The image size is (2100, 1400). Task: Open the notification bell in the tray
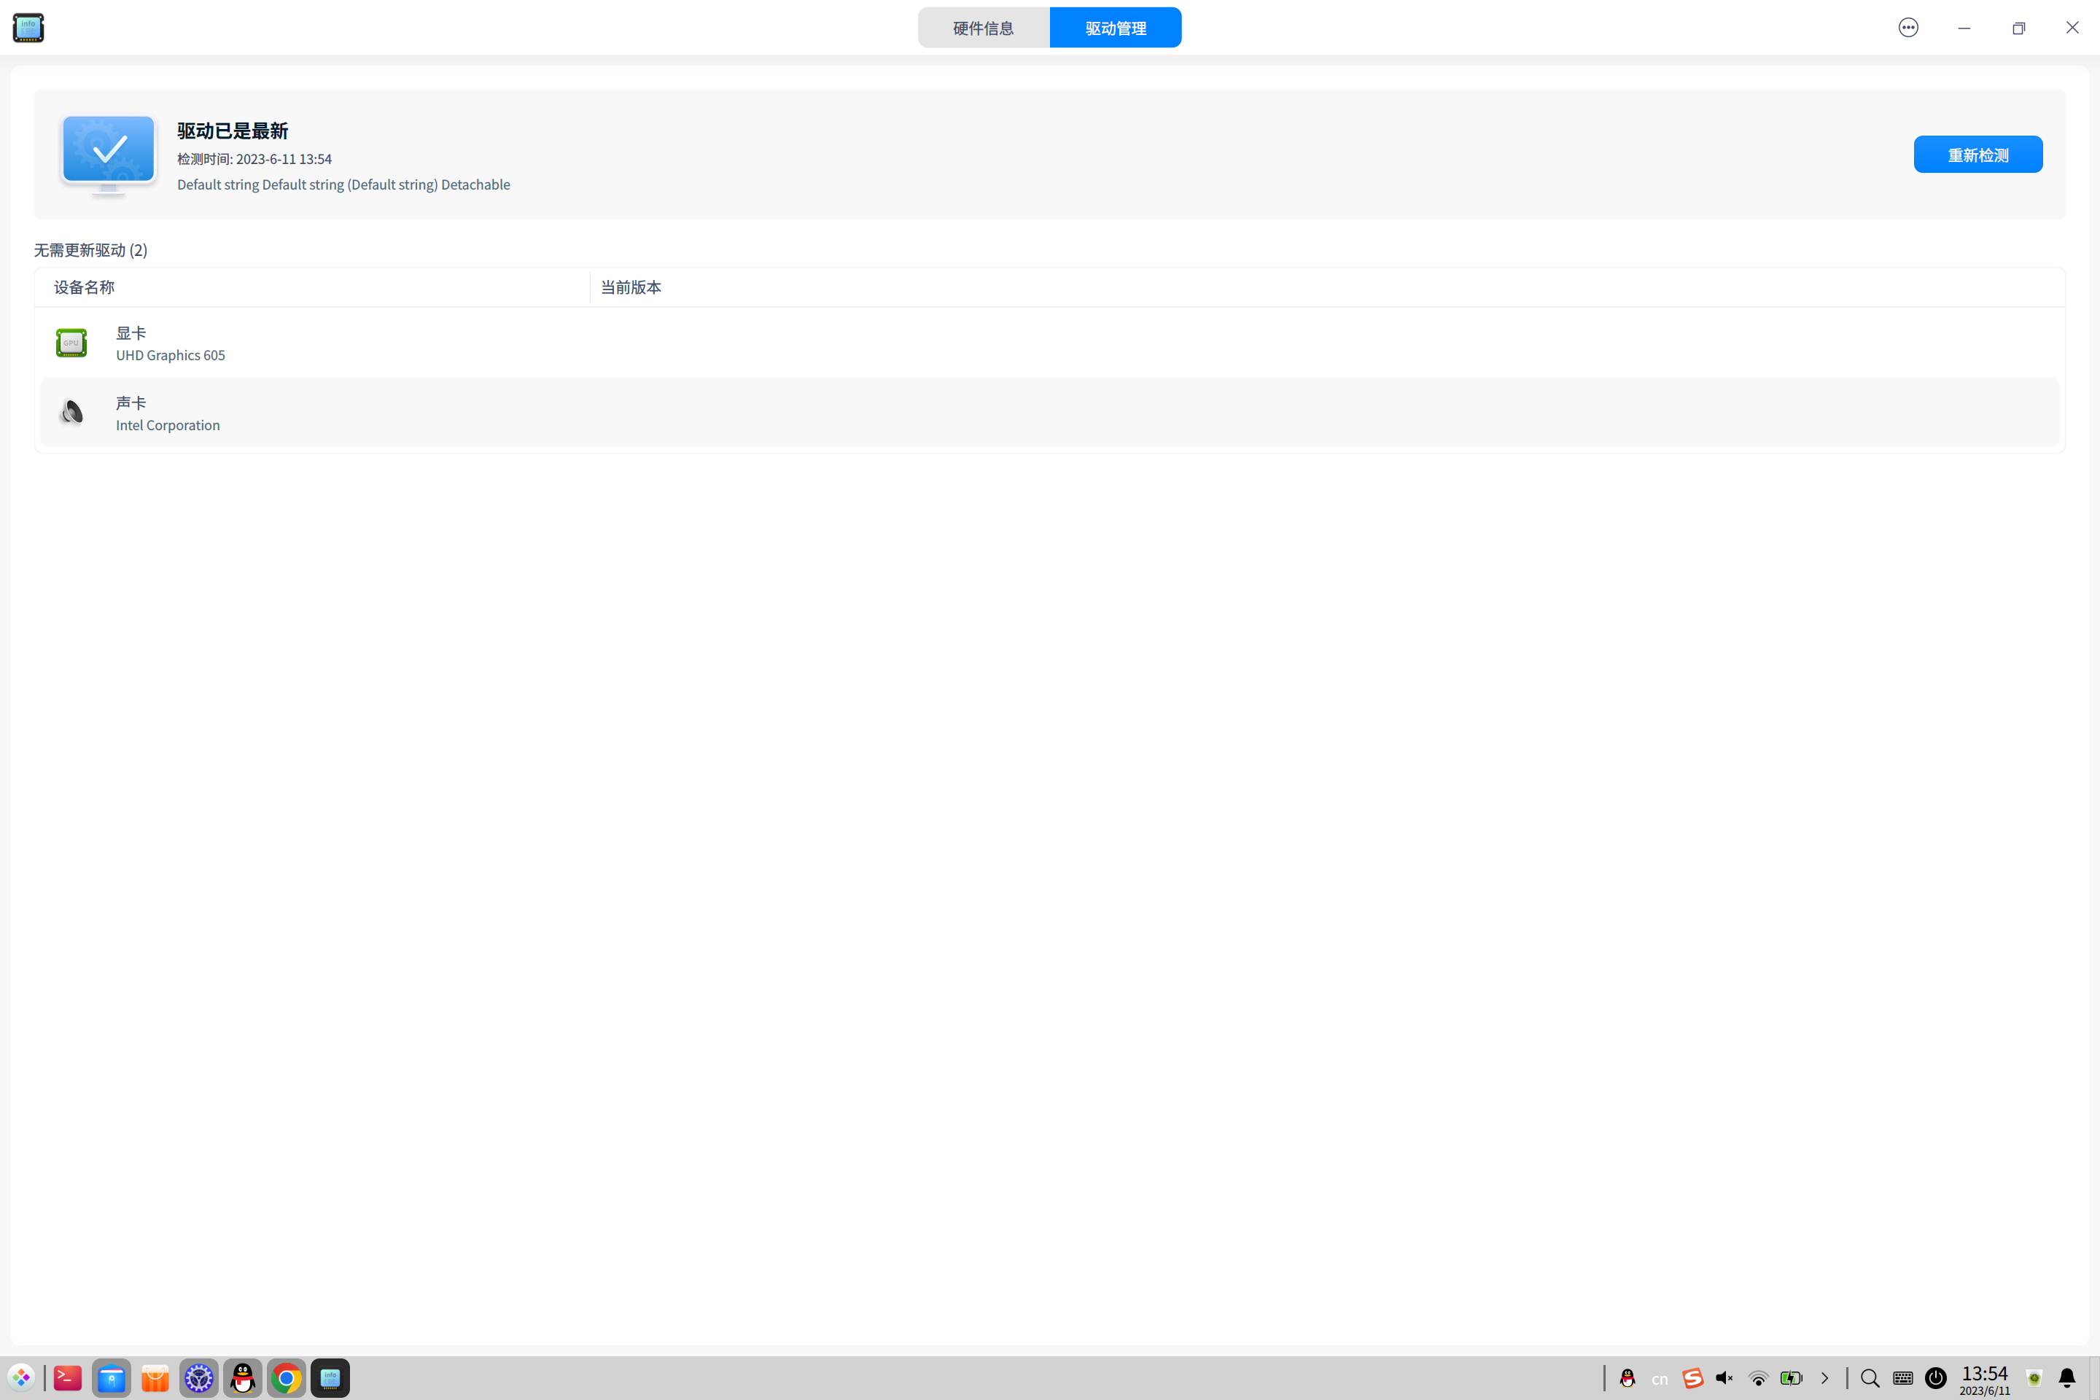[2066, 1377]
